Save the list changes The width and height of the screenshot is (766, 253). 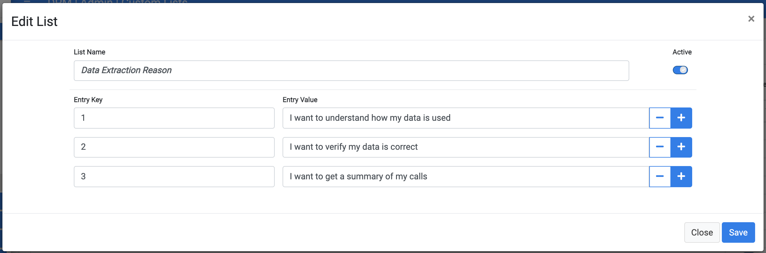click(x=738, y=232)
